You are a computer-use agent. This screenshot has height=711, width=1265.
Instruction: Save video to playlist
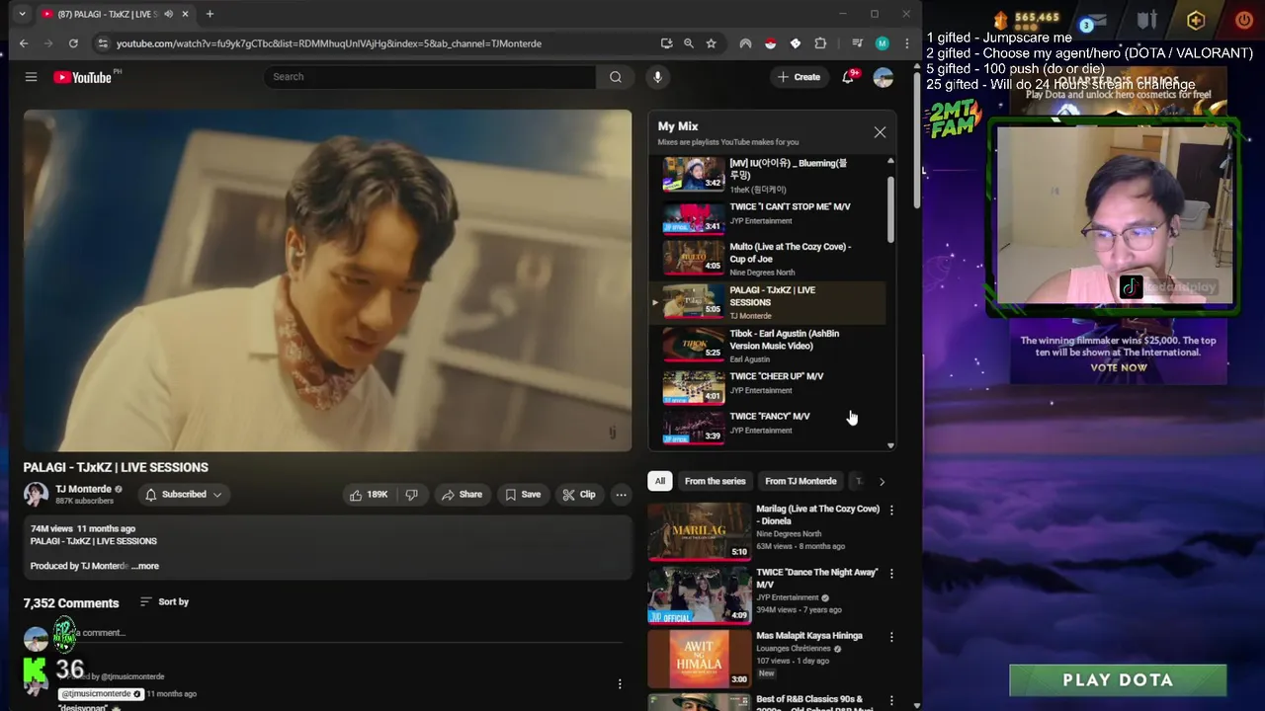[x=523, y=495]
